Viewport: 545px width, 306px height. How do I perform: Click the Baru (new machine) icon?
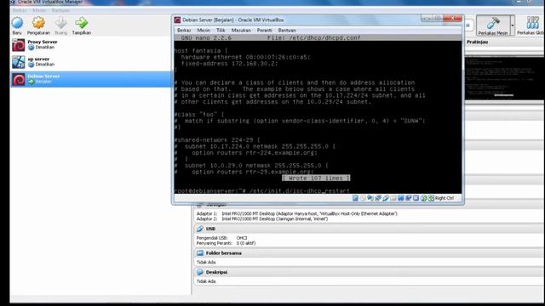coord(17,23)
